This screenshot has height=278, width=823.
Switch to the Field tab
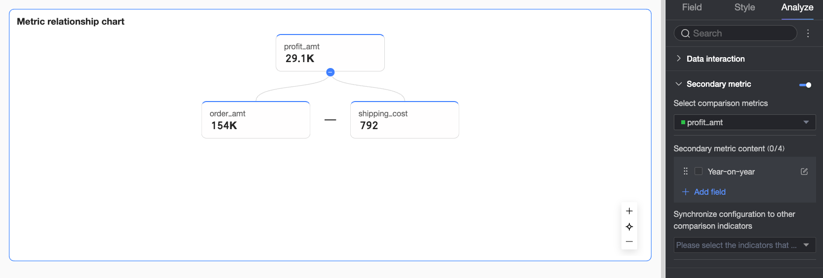692,7
